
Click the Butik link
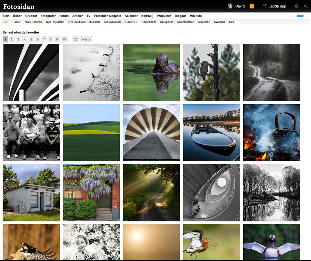(x=301, y=16)
